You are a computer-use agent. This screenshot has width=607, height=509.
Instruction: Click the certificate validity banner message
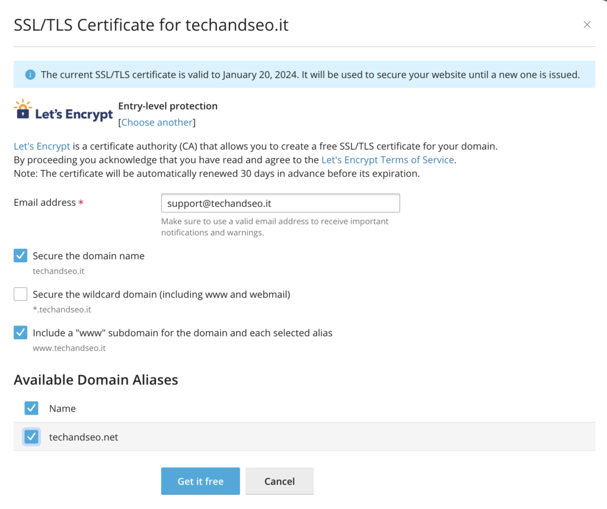click(311, 75)
